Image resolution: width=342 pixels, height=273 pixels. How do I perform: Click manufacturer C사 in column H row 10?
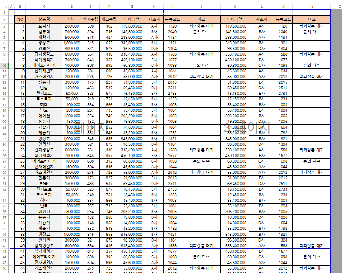point(154,65)
